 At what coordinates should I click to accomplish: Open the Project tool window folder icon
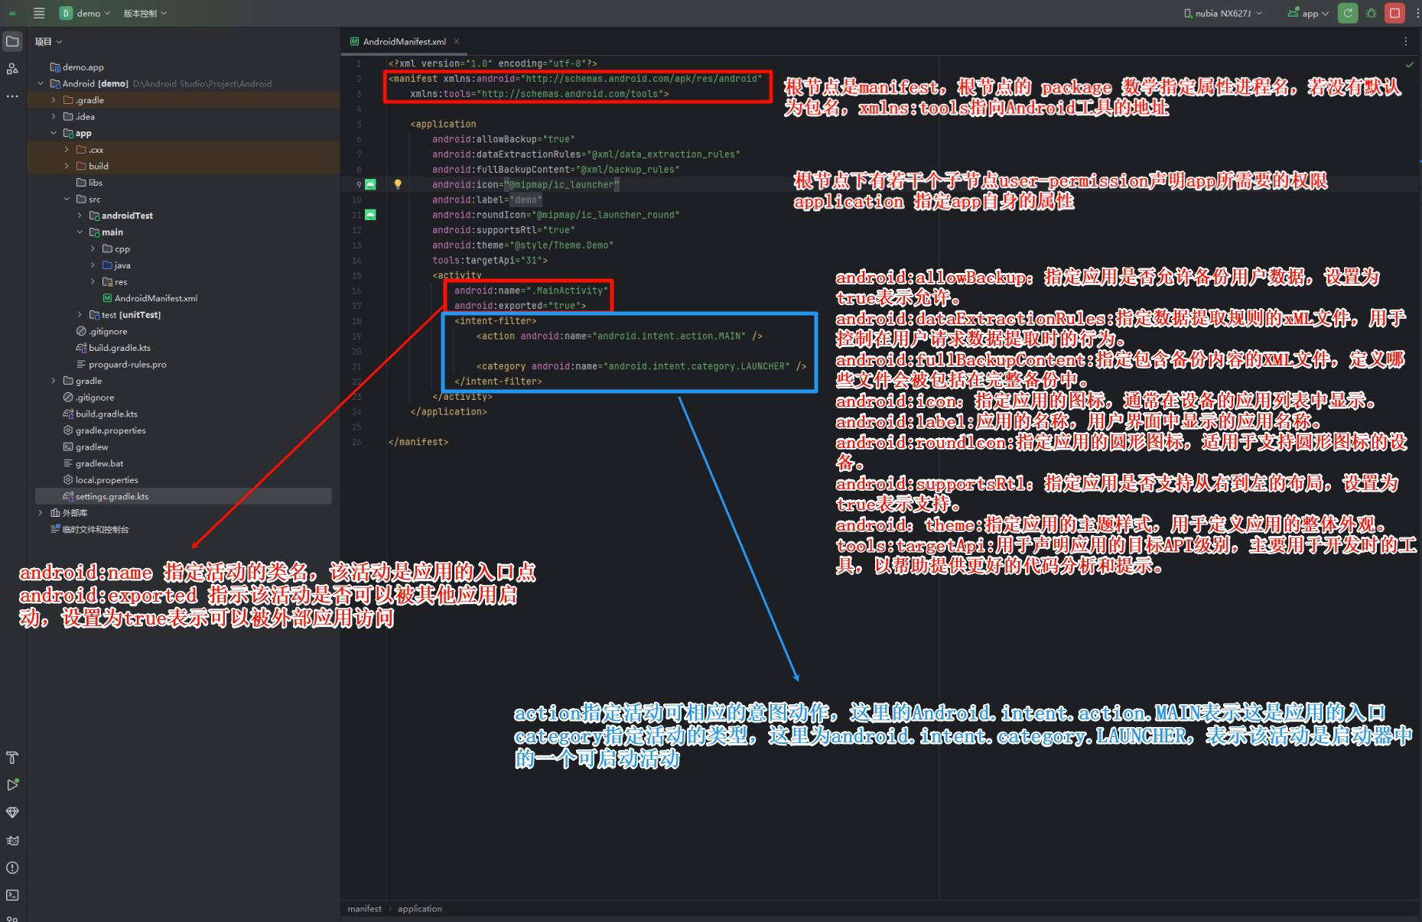(12, 41)
